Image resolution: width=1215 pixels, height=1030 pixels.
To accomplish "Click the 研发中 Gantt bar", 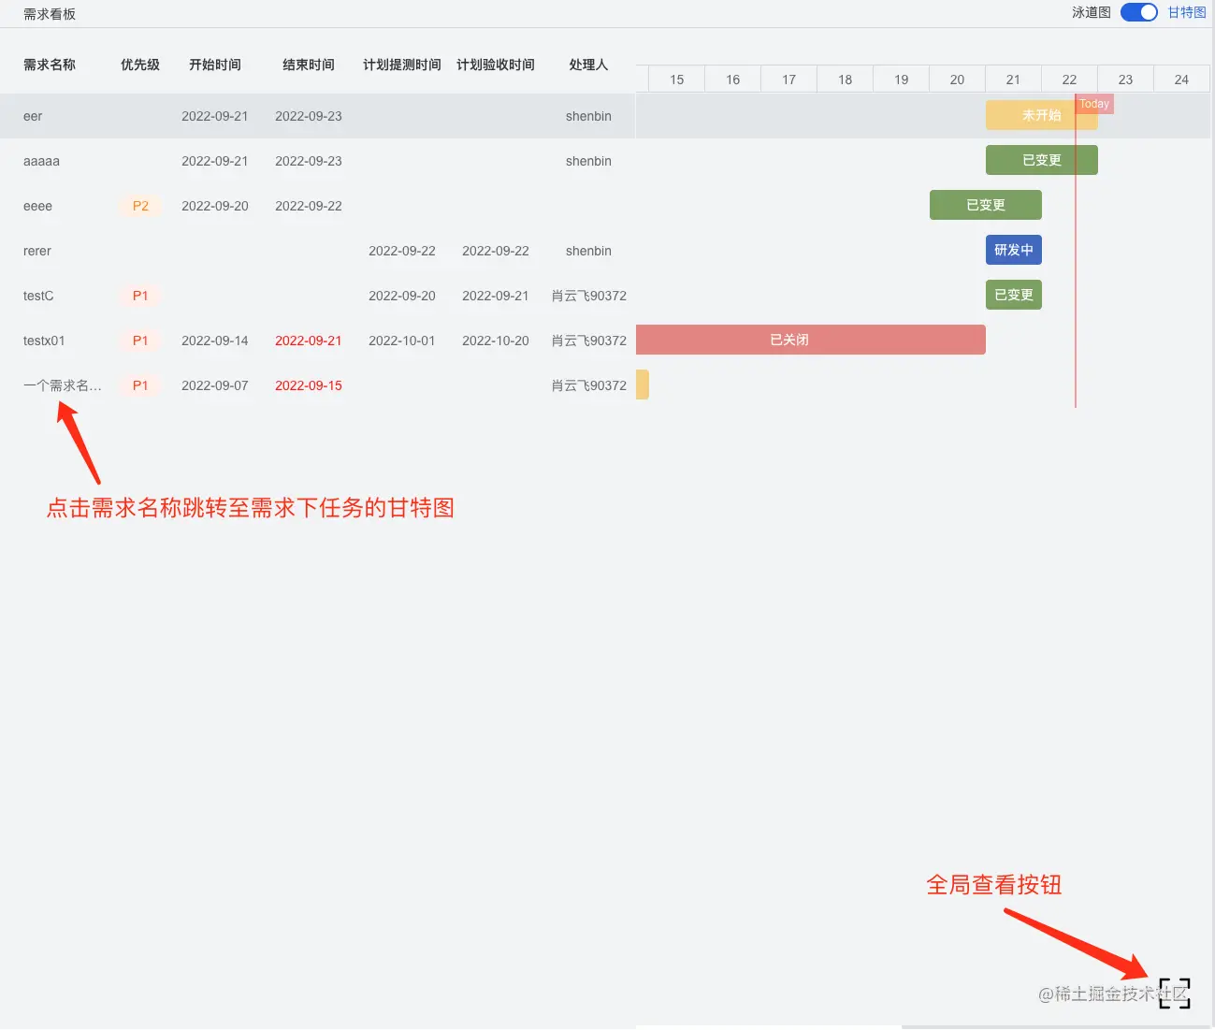I will (x=1013, y=250).
